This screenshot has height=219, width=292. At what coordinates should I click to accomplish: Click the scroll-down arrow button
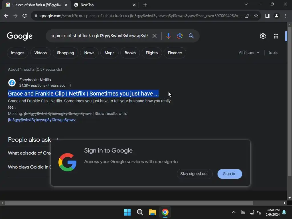click(x=289, y=198)
